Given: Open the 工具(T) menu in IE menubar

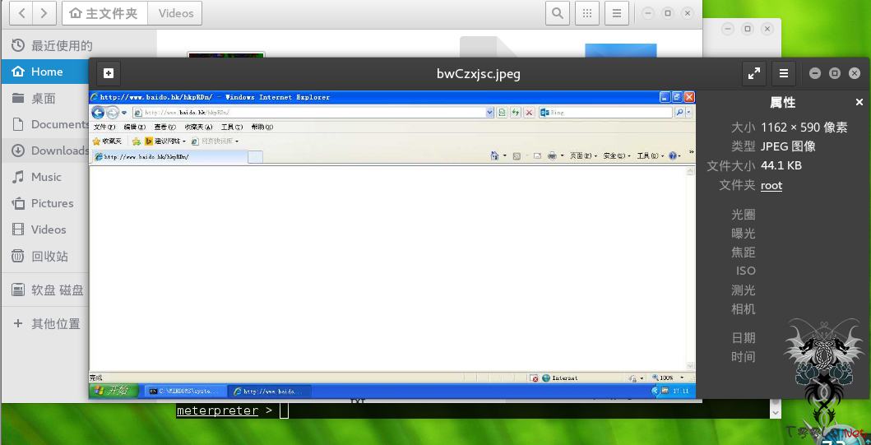Looking at the screenshot, I should (x=232, y=127).
